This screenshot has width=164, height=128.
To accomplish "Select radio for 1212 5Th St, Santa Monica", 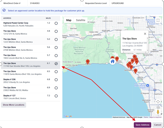I will pyautogui.click(x=56, y=31).
